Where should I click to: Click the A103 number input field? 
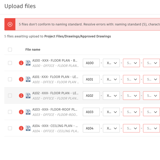point(91,112)
